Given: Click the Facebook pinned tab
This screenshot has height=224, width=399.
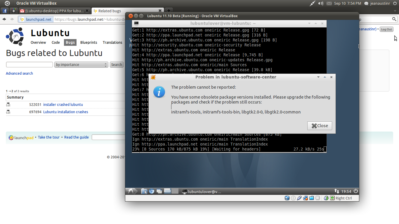Looking at the screenshot, I should point(5,11).
